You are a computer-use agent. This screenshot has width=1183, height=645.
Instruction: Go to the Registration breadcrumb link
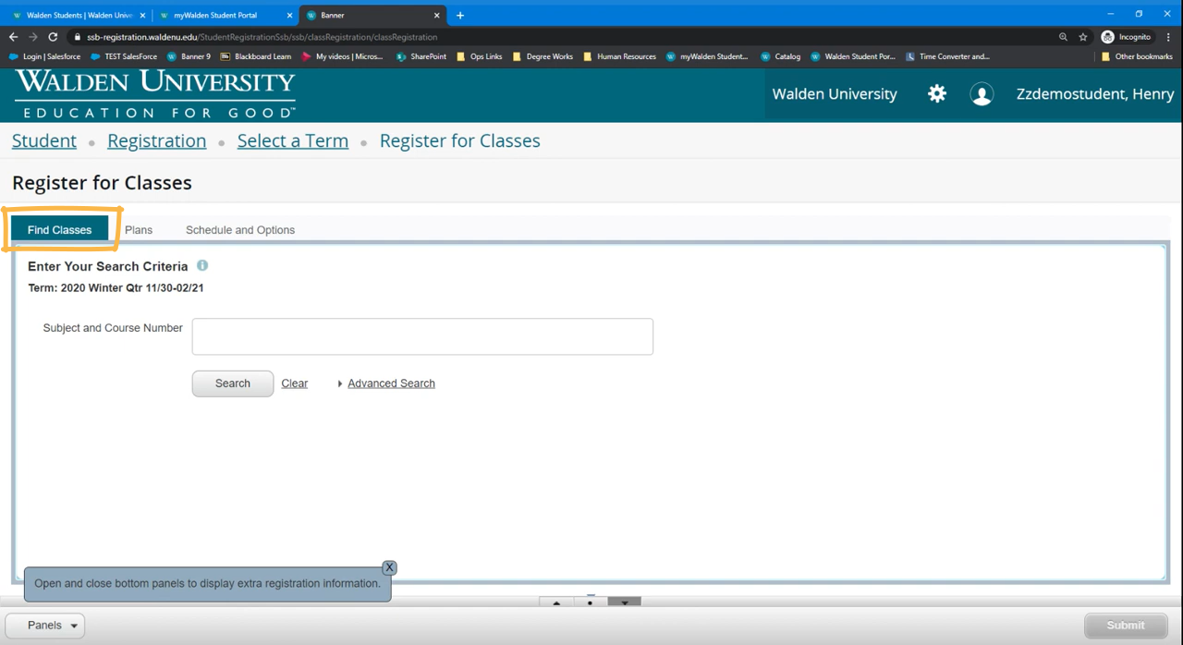[157, 140]
